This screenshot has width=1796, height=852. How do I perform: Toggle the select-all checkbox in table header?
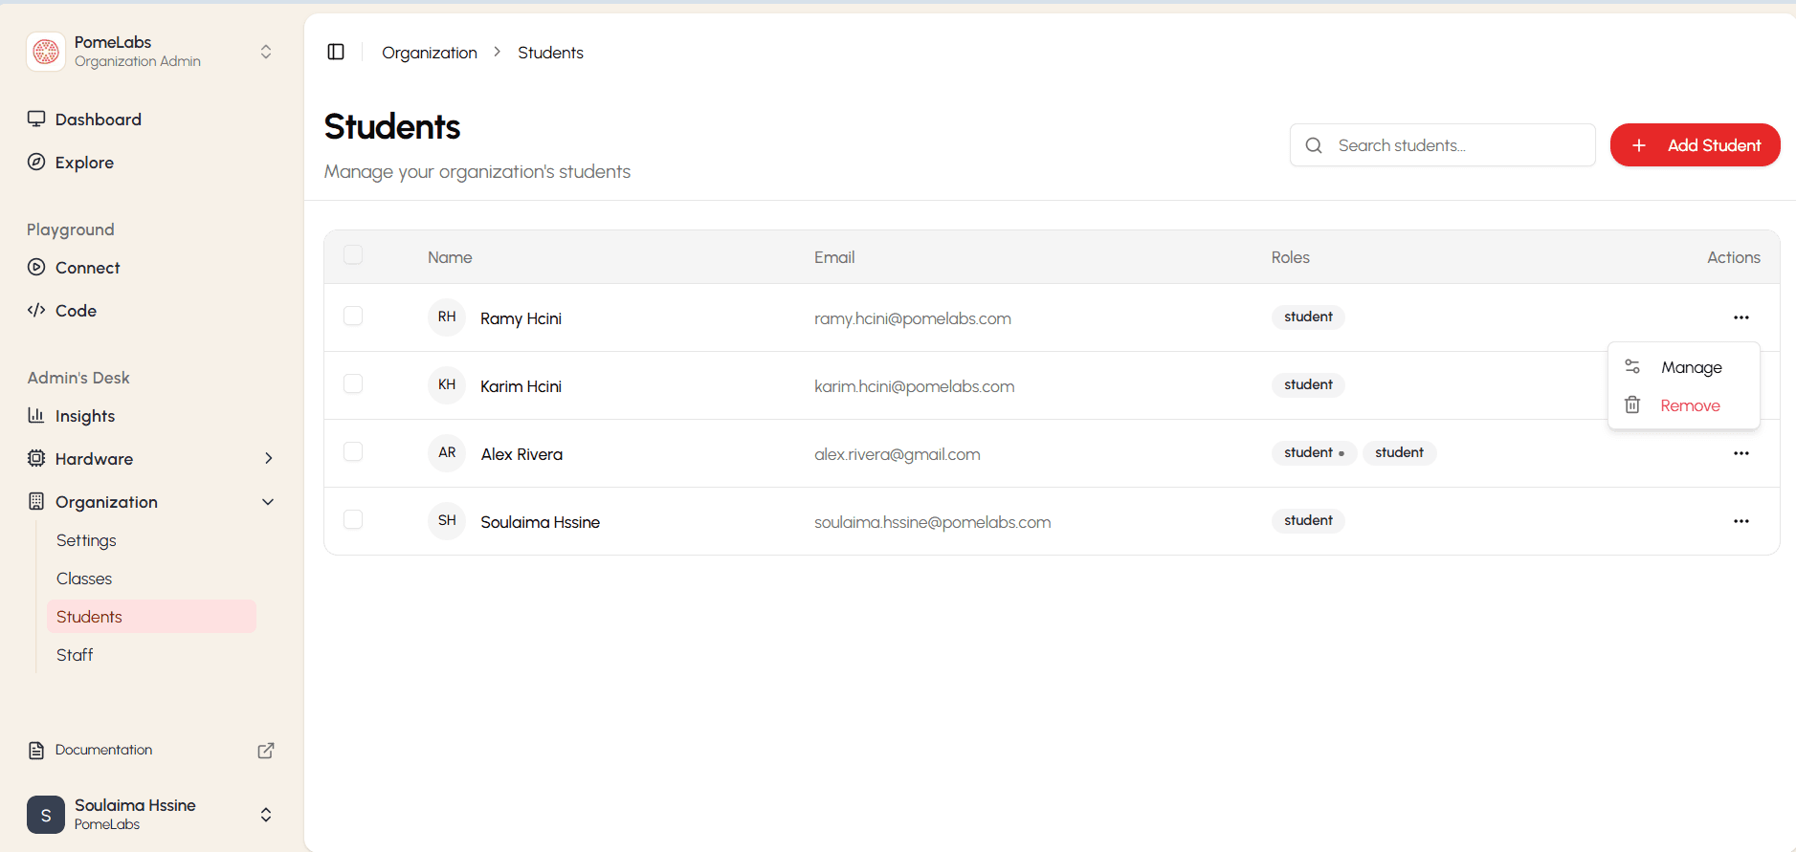coord(353,254)
